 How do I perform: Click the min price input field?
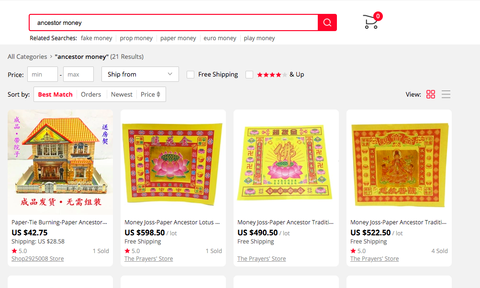pos(43,74)
